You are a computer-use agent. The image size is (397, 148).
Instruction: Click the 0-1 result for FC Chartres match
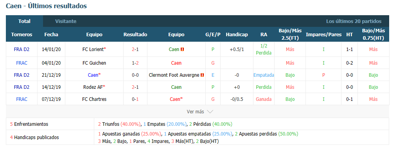coord(135,99)
